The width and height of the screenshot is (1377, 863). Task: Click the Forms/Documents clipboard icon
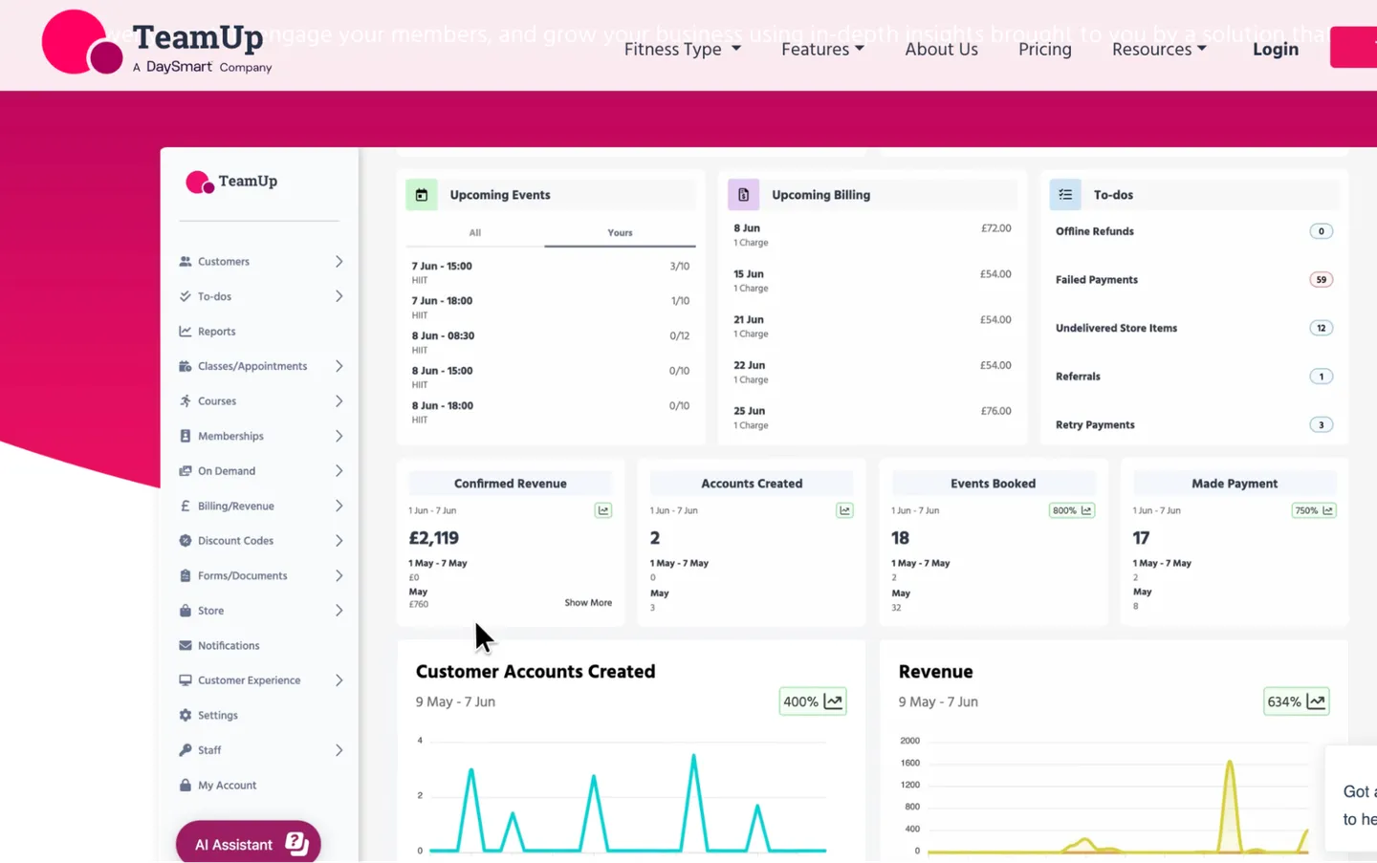[x=186, y=575]
